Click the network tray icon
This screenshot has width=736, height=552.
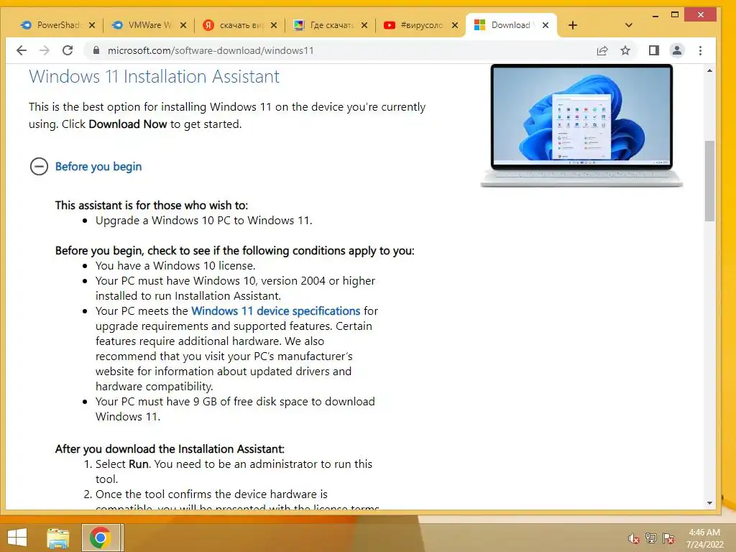click(651, 538)
